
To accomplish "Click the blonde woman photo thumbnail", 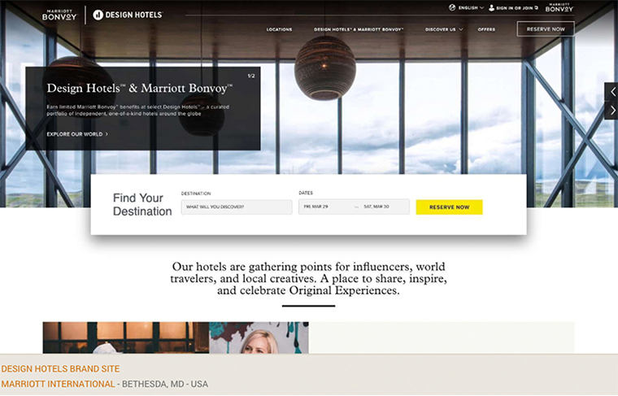I will tap(259, 337).
